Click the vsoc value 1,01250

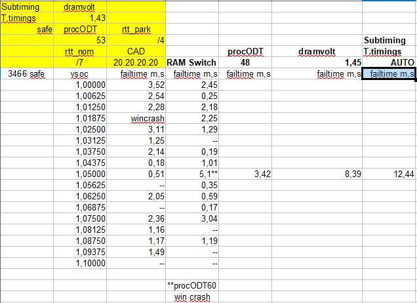[80, 107]
